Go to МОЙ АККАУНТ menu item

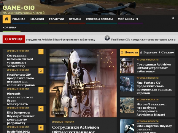pos(128,19)
